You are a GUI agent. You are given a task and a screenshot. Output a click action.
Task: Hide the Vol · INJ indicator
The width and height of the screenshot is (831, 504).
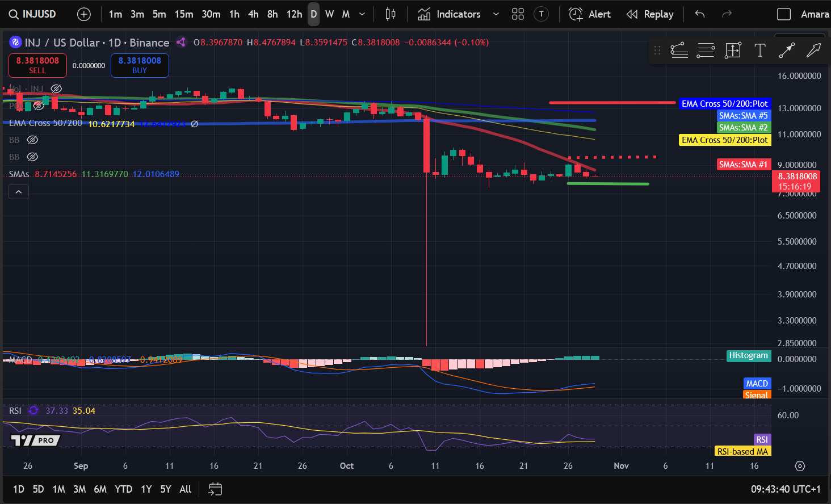[x=56, y=89]
